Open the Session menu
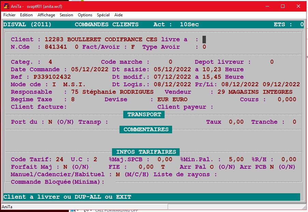The image size is (308, 212). pos(66,15)
